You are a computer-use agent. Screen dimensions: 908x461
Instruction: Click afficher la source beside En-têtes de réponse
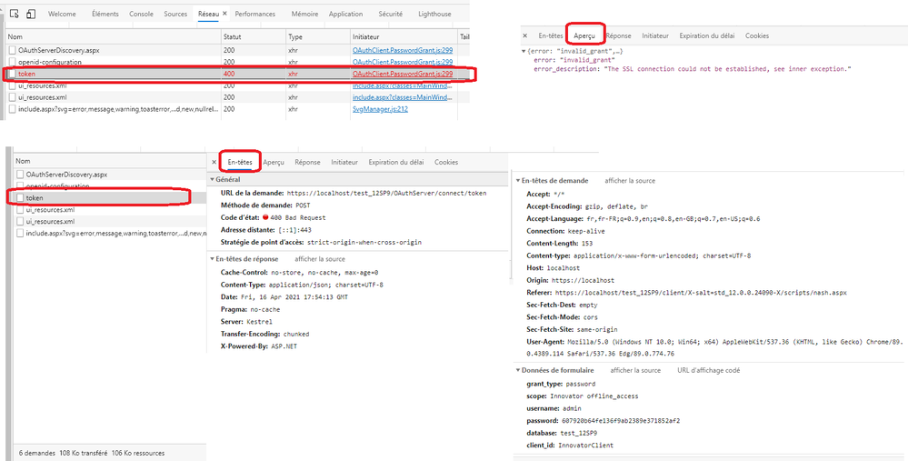point(320,259)
